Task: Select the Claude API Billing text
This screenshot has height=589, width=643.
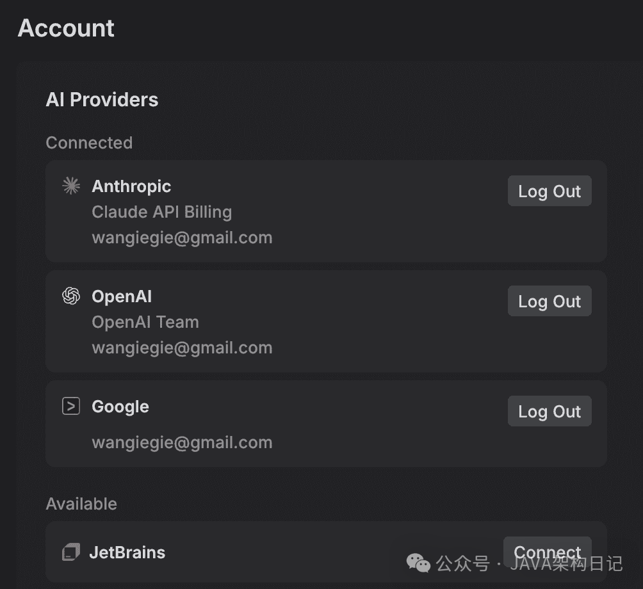Action: pyautogui.click(x=162, y=211)
